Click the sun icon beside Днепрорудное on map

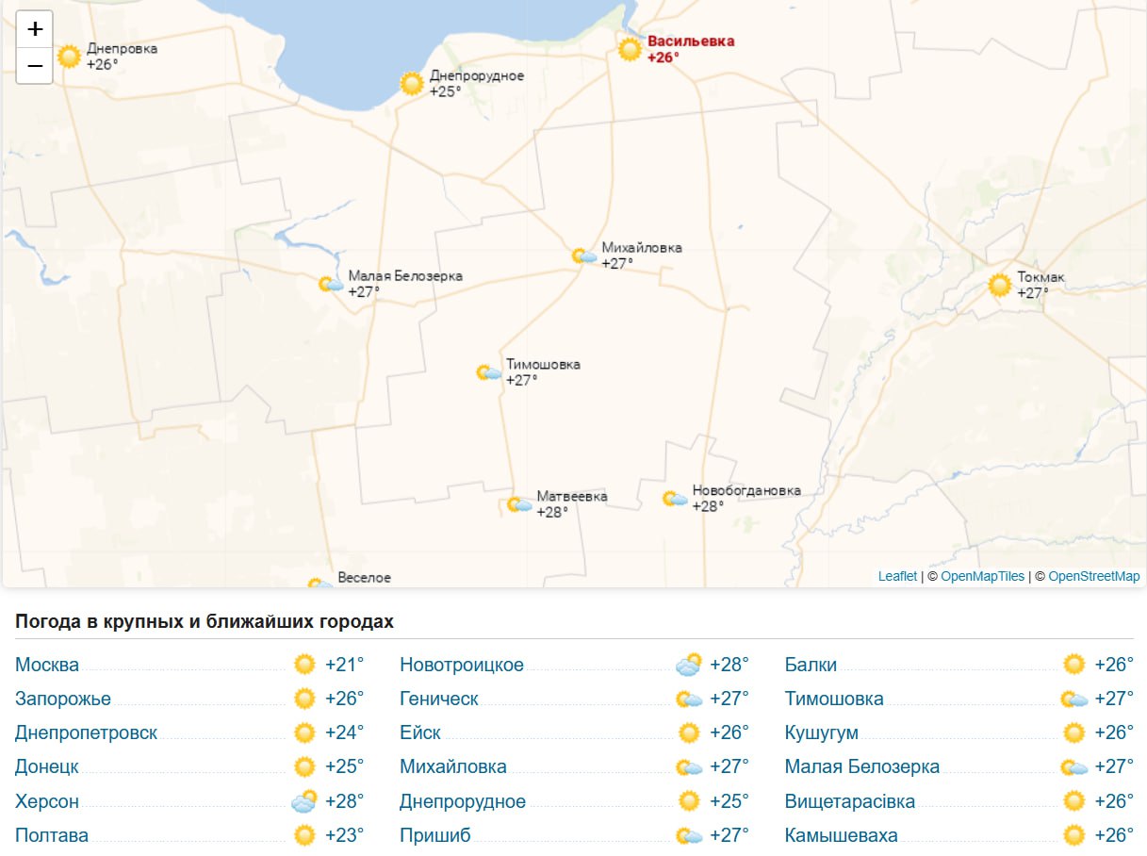click(x=412, y=84)
